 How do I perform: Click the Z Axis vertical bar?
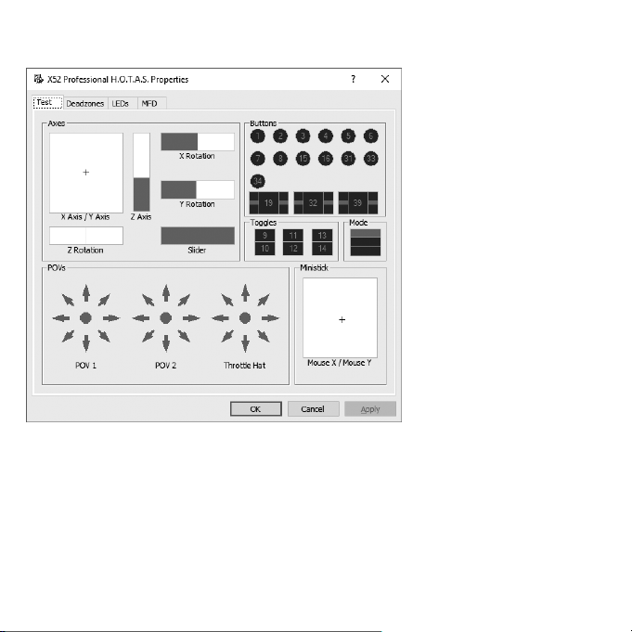coord(141,172)
